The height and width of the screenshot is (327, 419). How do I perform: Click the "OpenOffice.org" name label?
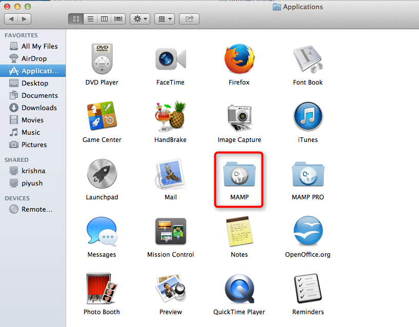point(308,255)
